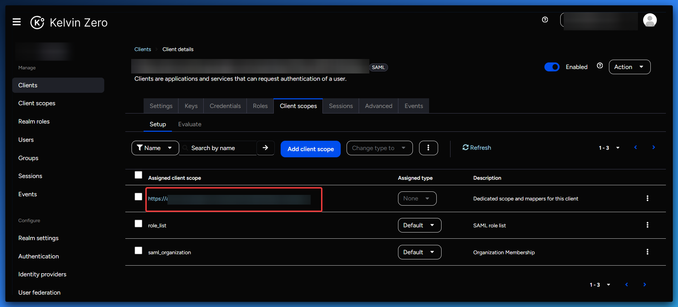Click the search arrow submit button
The height and width of the screenshot is (307, 678).
265,148
